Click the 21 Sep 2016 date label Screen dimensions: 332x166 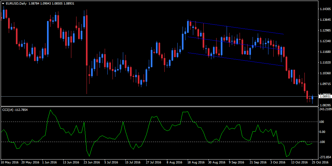pos(258,162)
